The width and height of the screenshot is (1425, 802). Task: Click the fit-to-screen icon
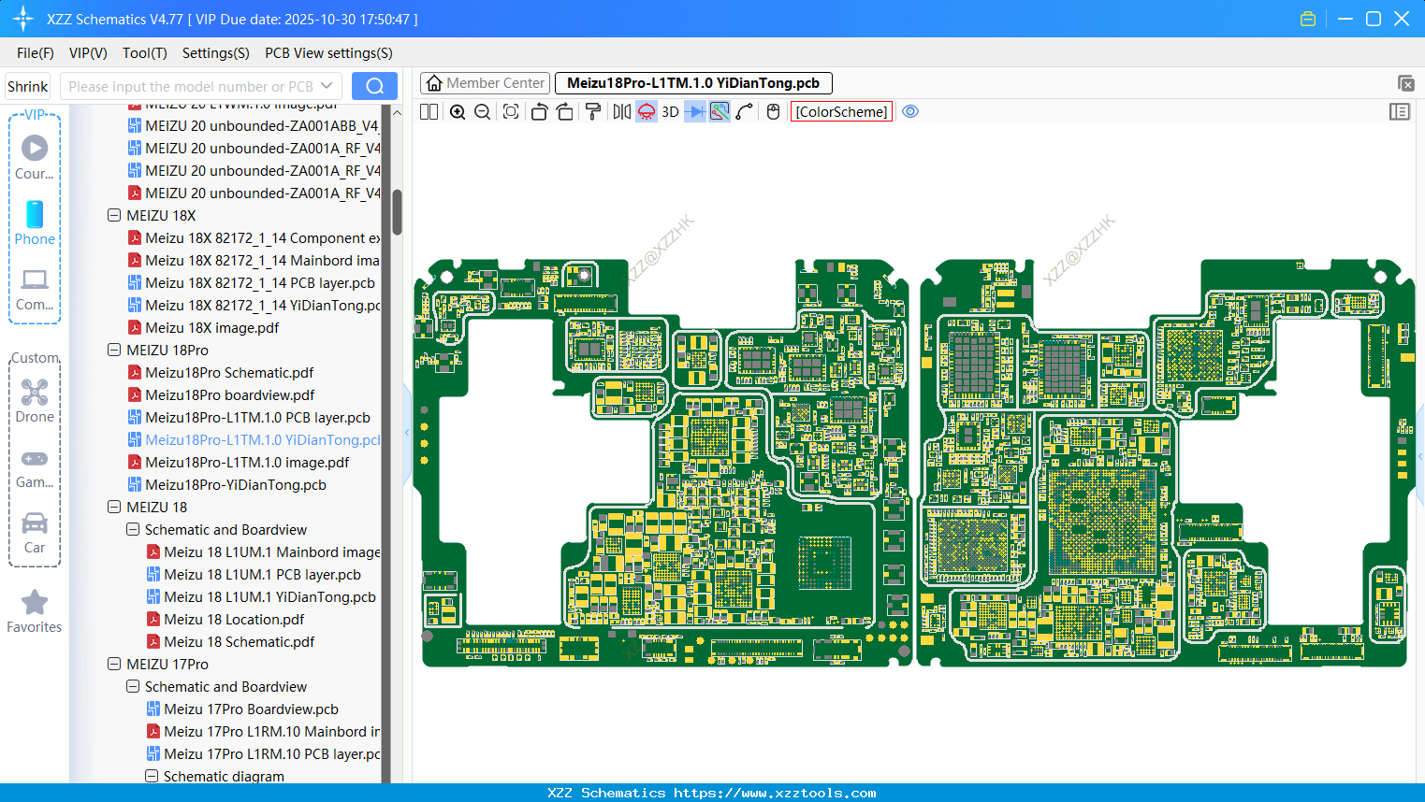[511, 112]
